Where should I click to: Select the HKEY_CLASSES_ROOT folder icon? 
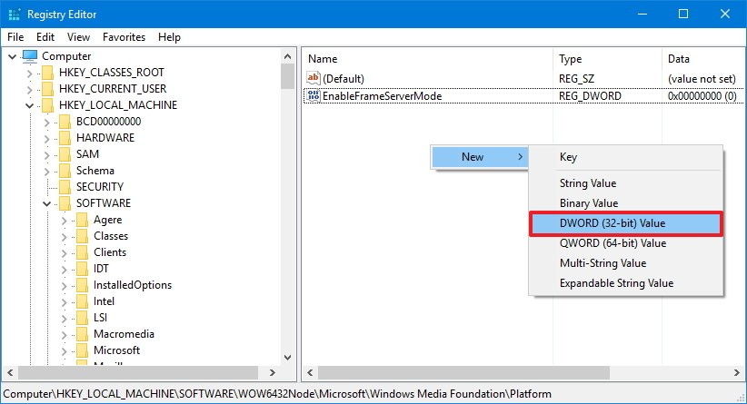click(47, 73)
